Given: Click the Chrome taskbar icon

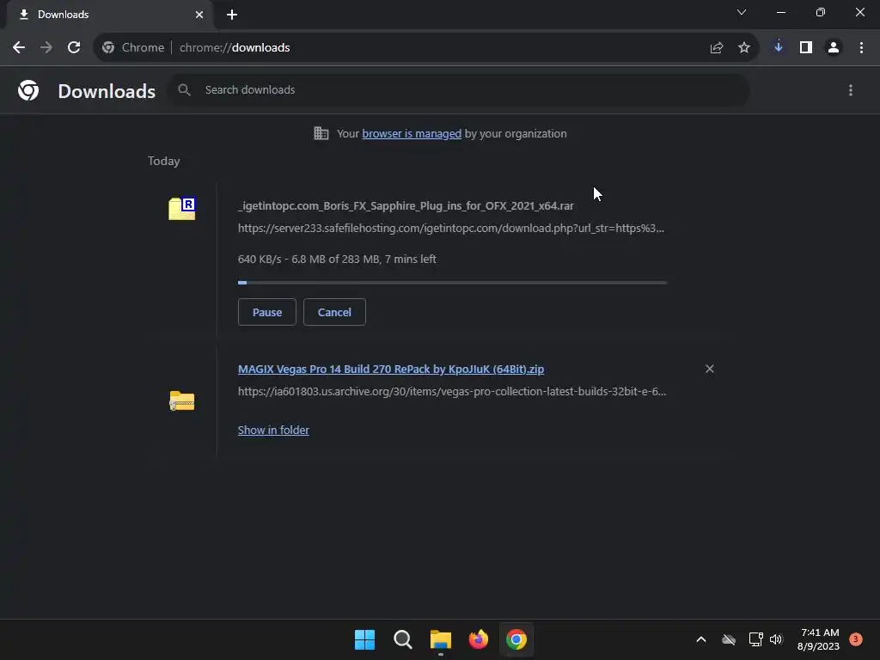Looking at the screenshot, I should click(516, 639).
